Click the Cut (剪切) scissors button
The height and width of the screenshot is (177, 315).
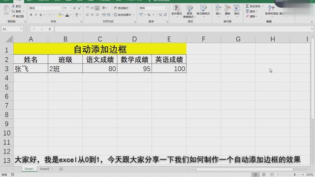click(x=16, y=6)
